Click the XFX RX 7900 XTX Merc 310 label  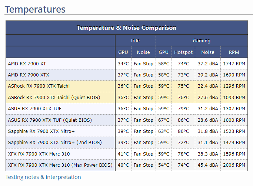coord(39,154)
